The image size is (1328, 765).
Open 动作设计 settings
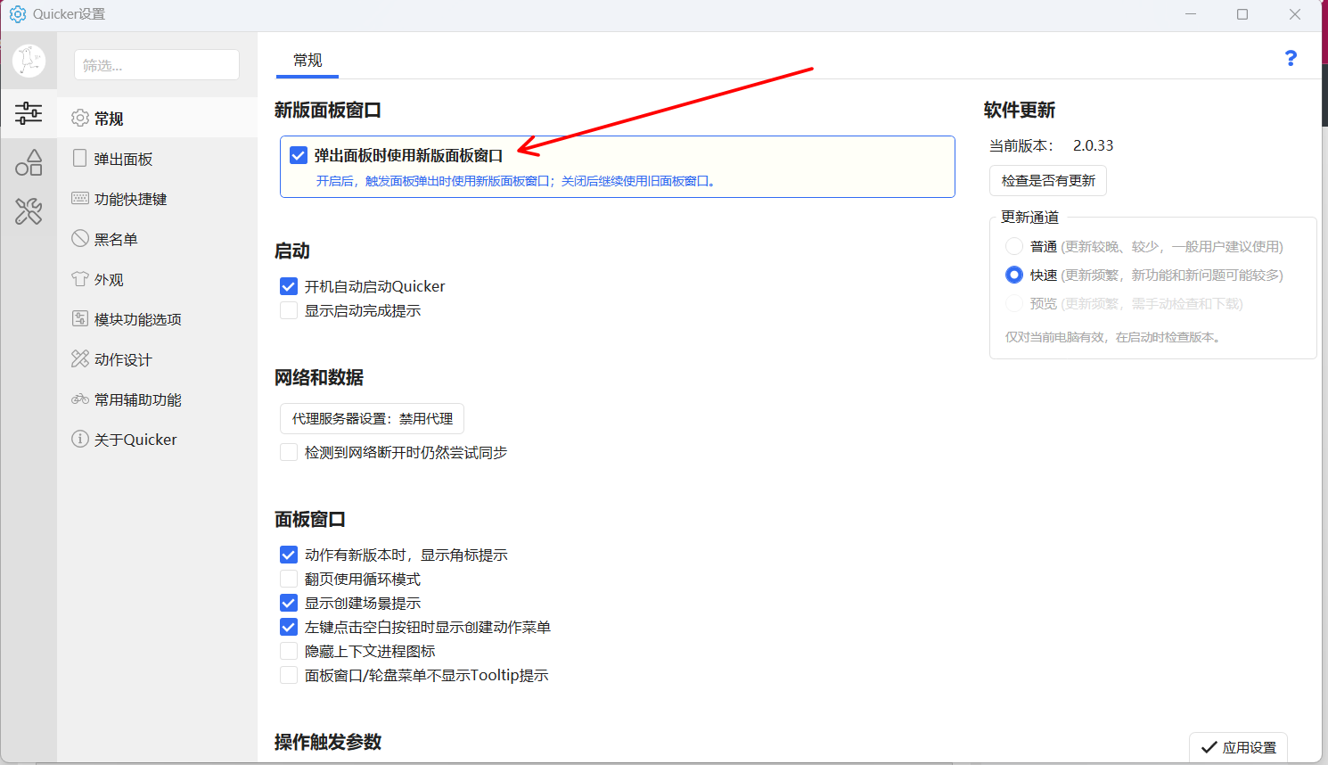click(157, 359)
